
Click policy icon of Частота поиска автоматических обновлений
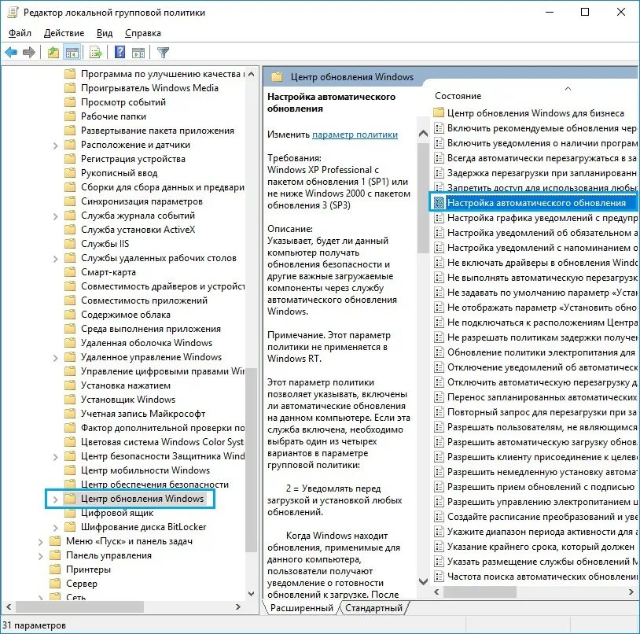439,577
